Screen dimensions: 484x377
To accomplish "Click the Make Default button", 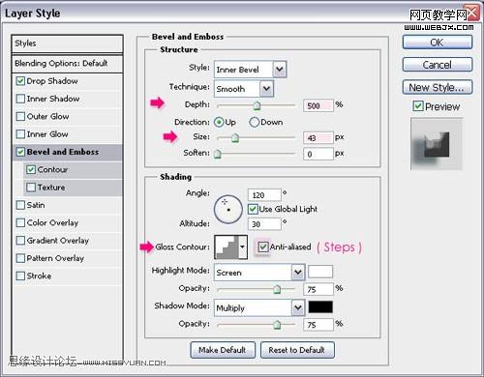I will point(223,350).
